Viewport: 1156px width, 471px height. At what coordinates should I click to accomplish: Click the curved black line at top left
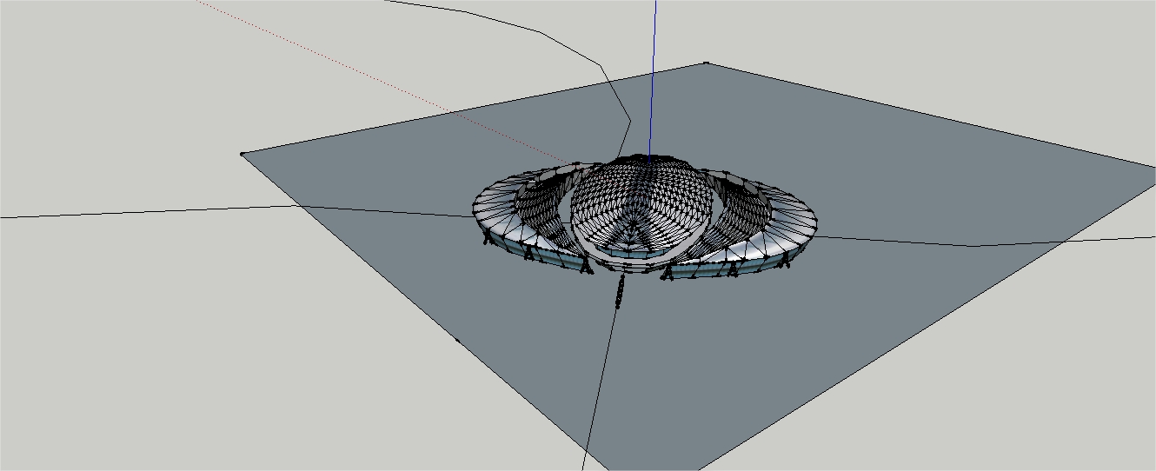pos(539,31)
